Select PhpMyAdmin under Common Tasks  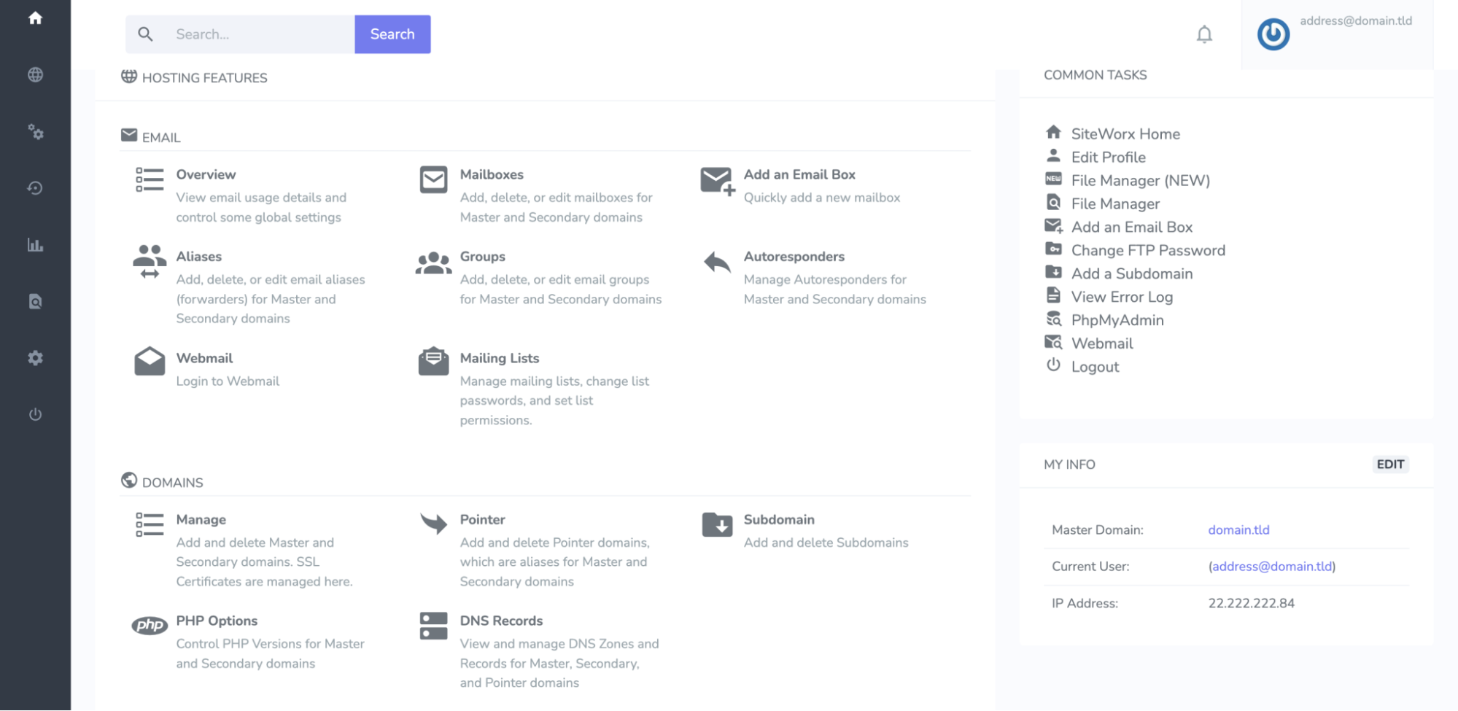(1117, 320)
